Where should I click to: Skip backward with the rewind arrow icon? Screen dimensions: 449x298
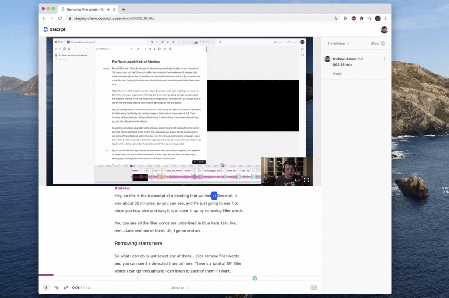pos(56,287)
